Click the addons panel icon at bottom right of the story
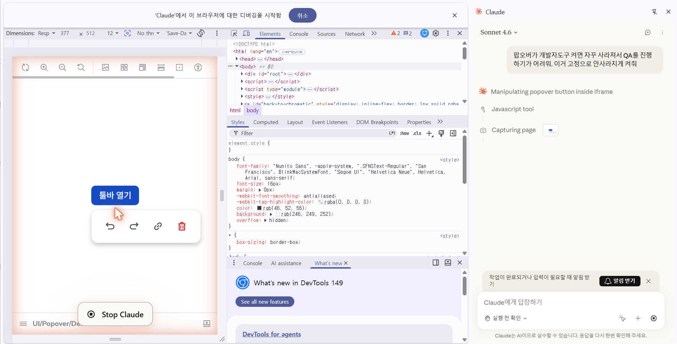Screen dimensions: 677x344 [x=207, y=323]
